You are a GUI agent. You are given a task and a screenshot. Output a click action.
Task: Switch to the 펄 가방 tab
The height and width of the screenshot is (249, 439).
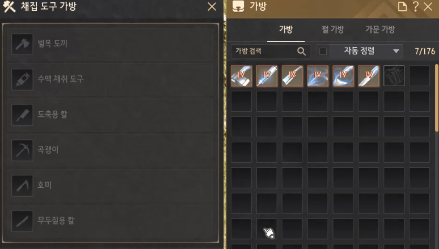332,29
